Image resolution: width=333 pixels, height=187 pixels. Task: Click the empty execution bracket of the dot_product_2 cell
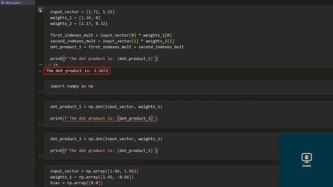coord(41,157)
